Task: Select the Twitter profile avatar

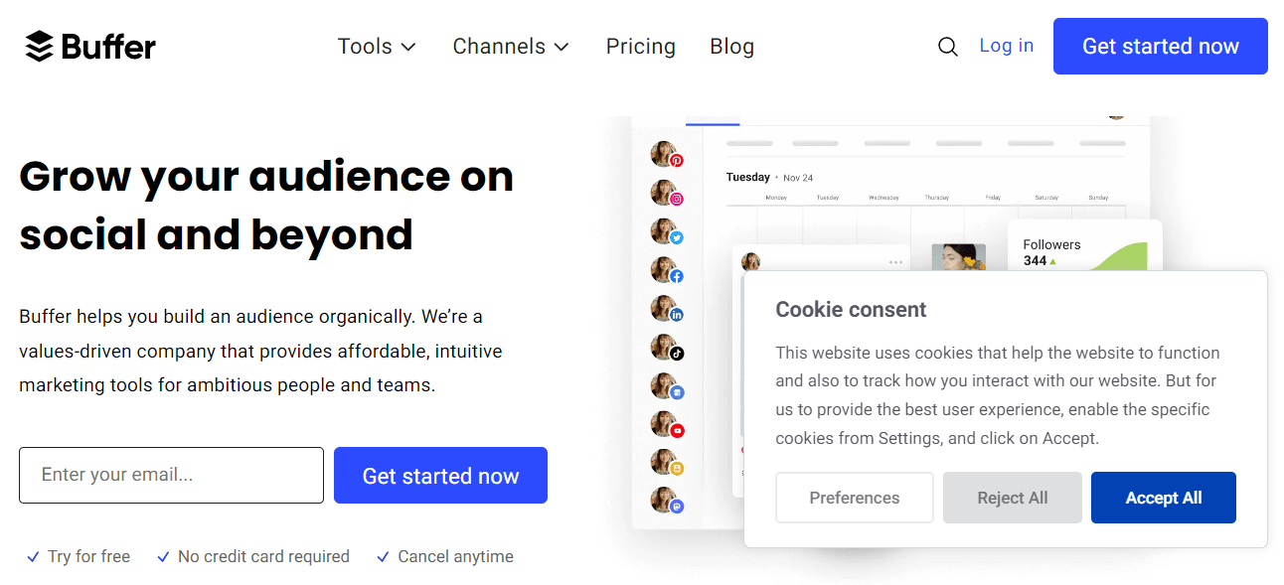Action: 665,232
